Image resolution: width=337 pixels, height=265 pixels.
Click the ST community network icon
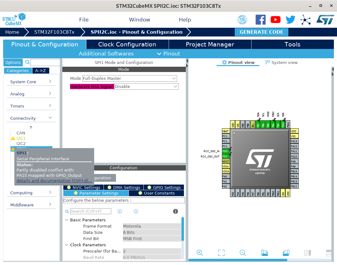(306, 20)
